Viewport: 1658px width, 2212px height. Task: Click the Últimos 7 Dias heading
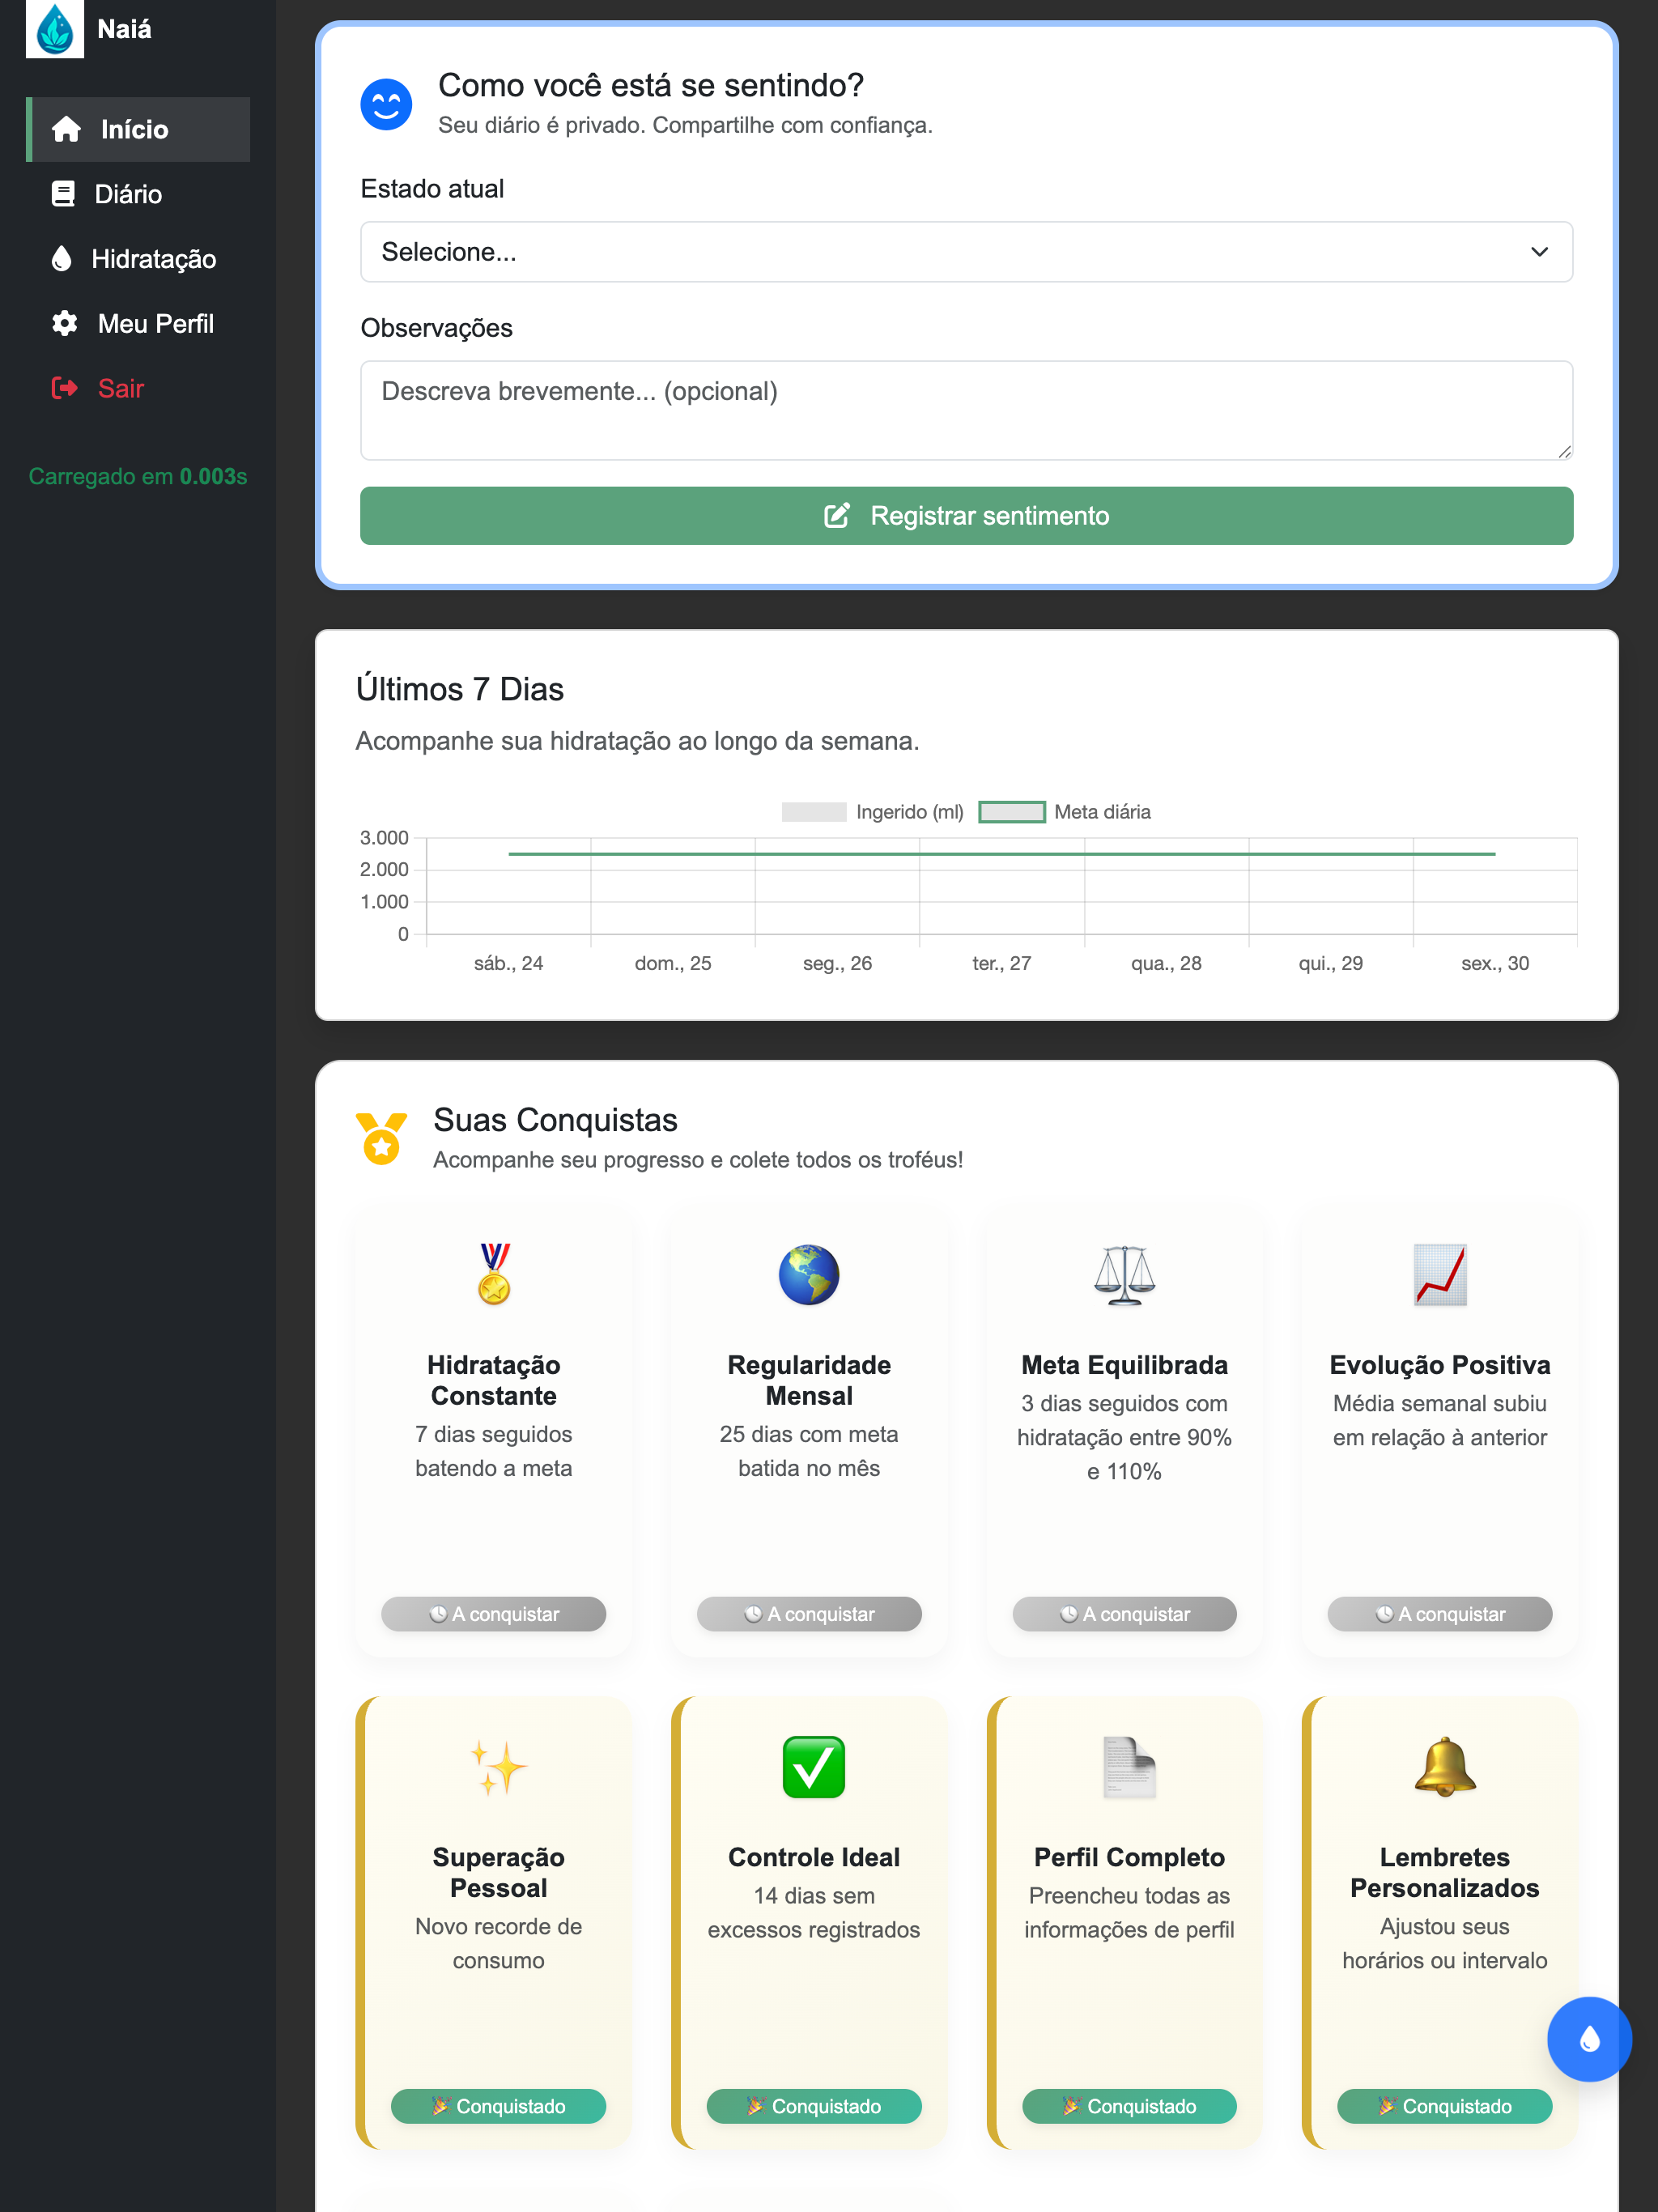[460, 689]
